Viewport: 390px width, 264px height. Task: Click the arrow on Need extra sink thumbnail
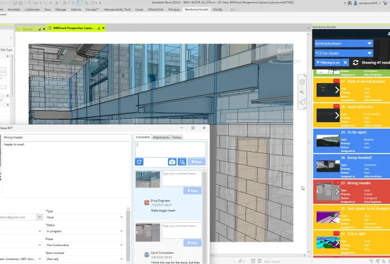[337, 115]
